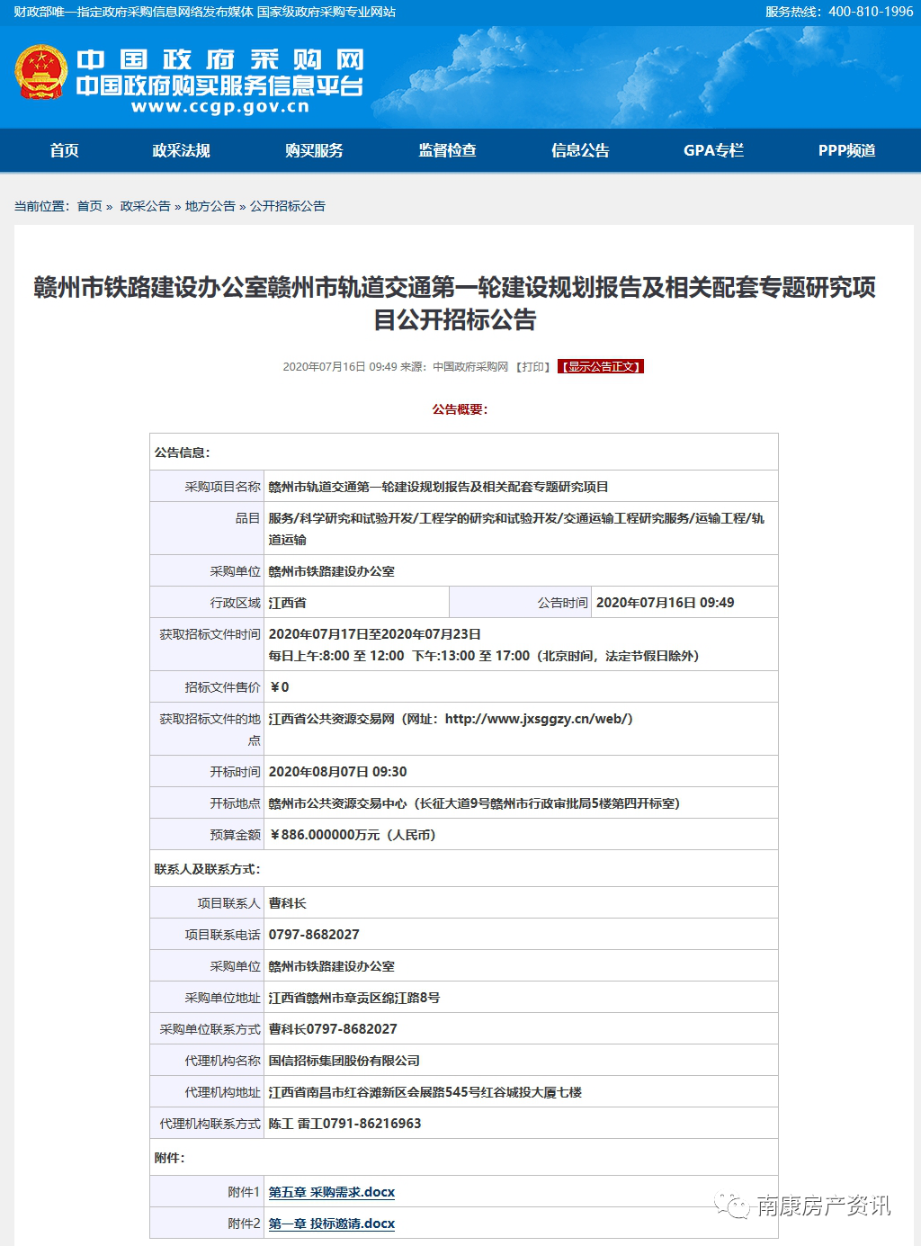Click the project contact name 曹科长

point(287,903)
